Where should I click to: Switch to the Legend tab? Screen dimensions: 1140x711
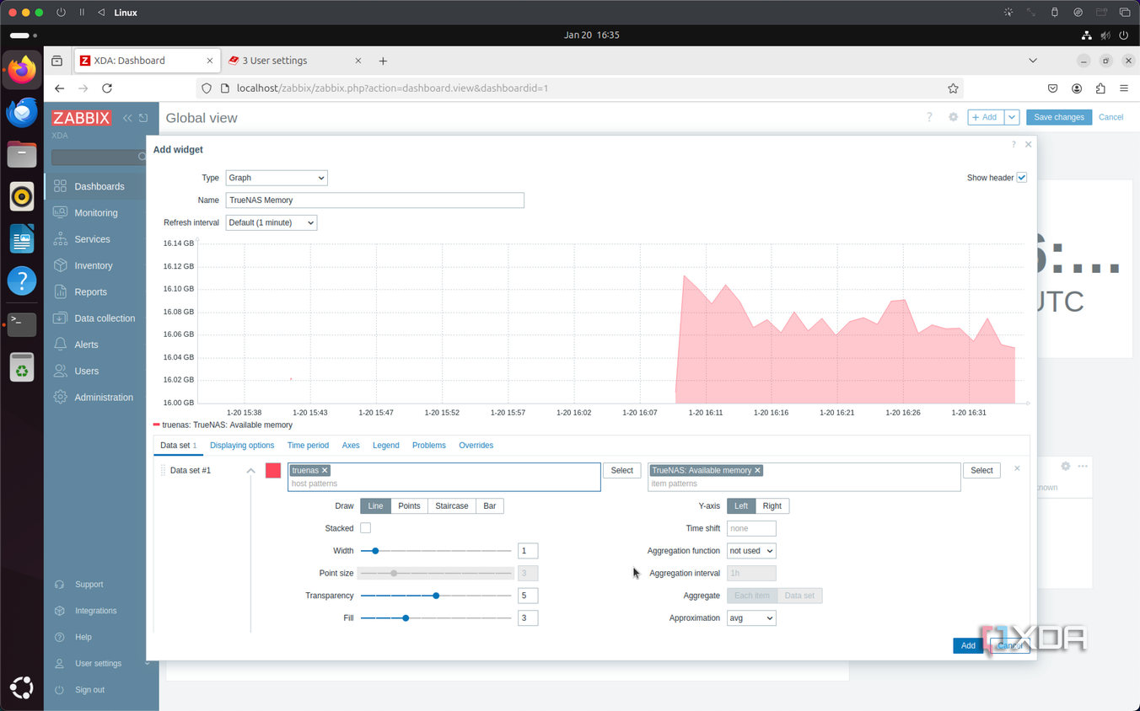pyautogui.click(x=386, y=446)
